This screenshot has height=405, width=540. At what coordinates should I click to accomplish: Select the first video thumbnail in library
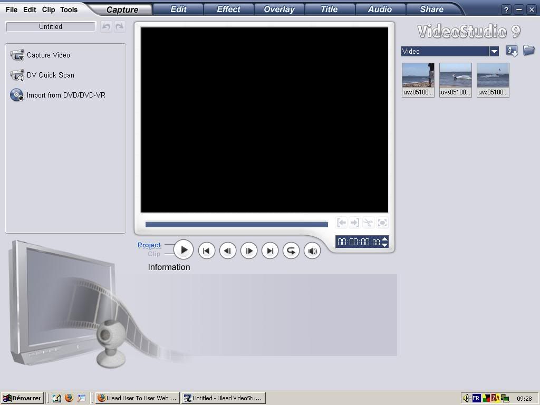[x=418, y=76]
